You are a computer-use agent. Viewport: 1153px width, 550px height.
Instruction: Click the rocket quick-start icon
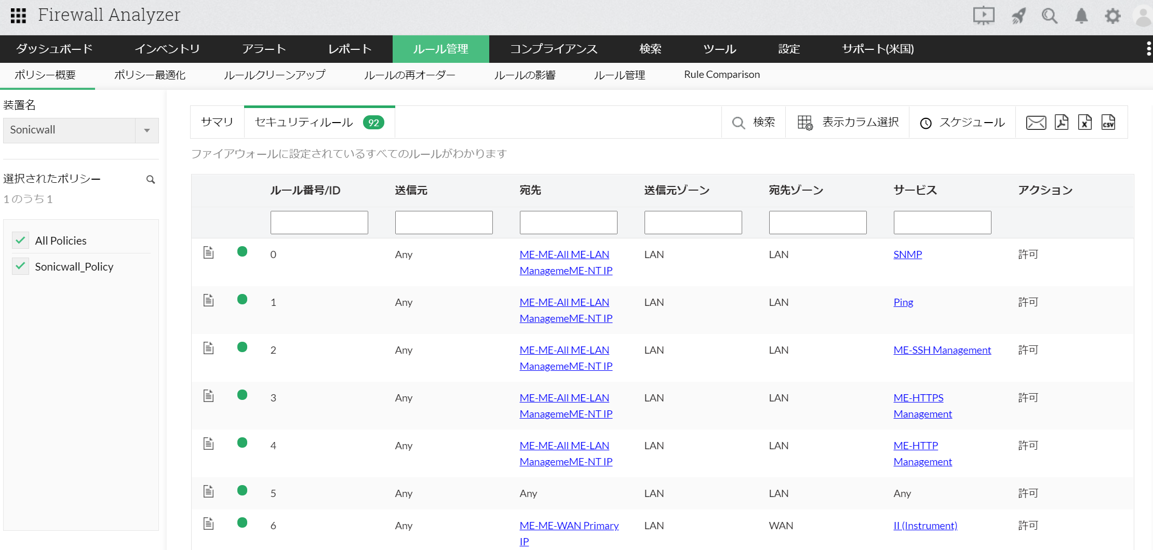1018,16
